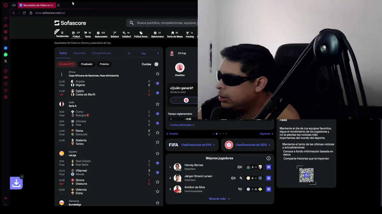Favorite the Atalanta vs Torino match star

(158, 142)
